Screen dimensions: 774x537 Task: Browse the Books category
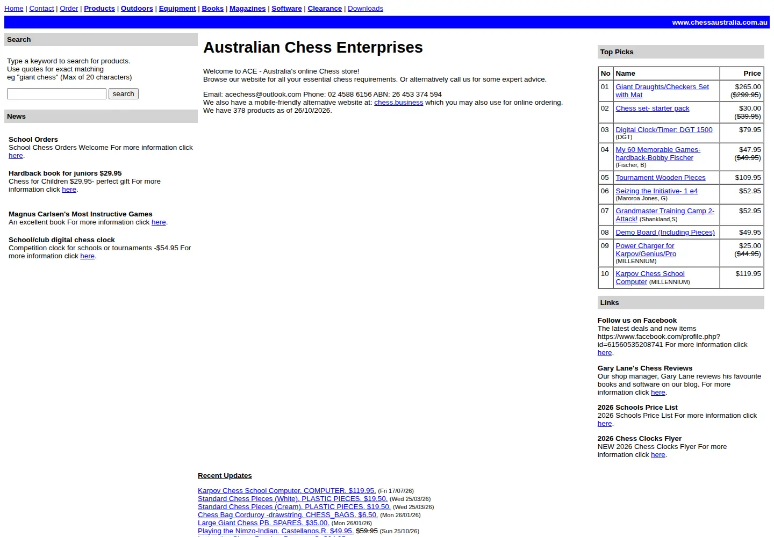(x=213, y=9)
